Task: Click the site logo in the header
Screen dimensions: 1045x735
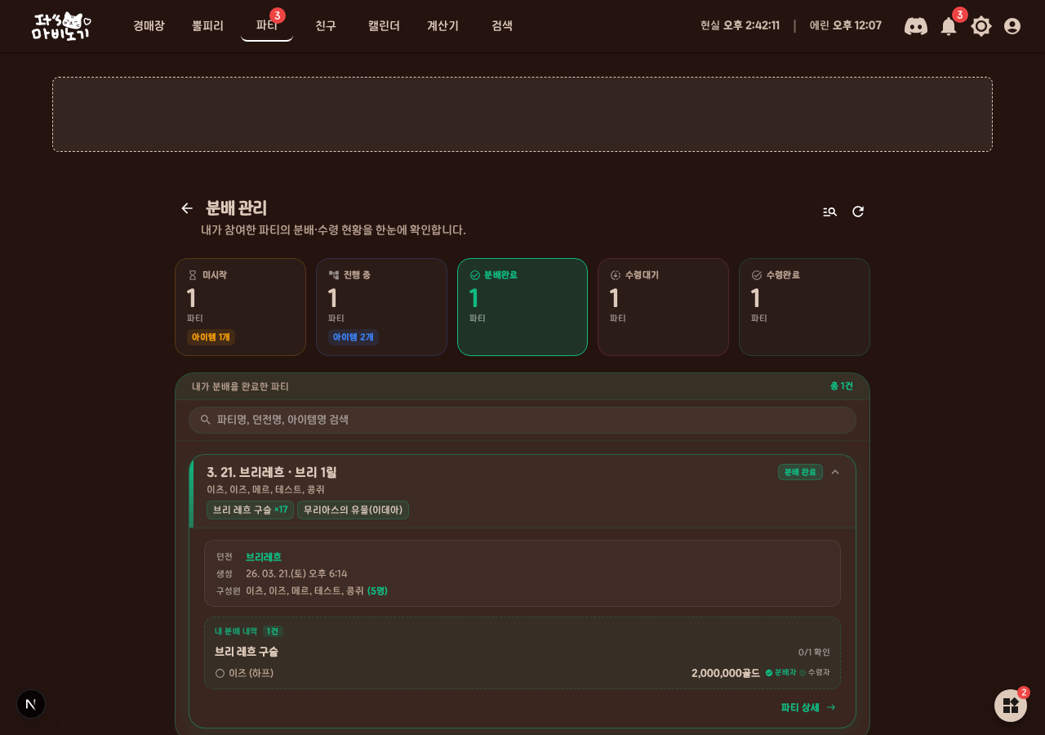Action: (x=61, y=26)
